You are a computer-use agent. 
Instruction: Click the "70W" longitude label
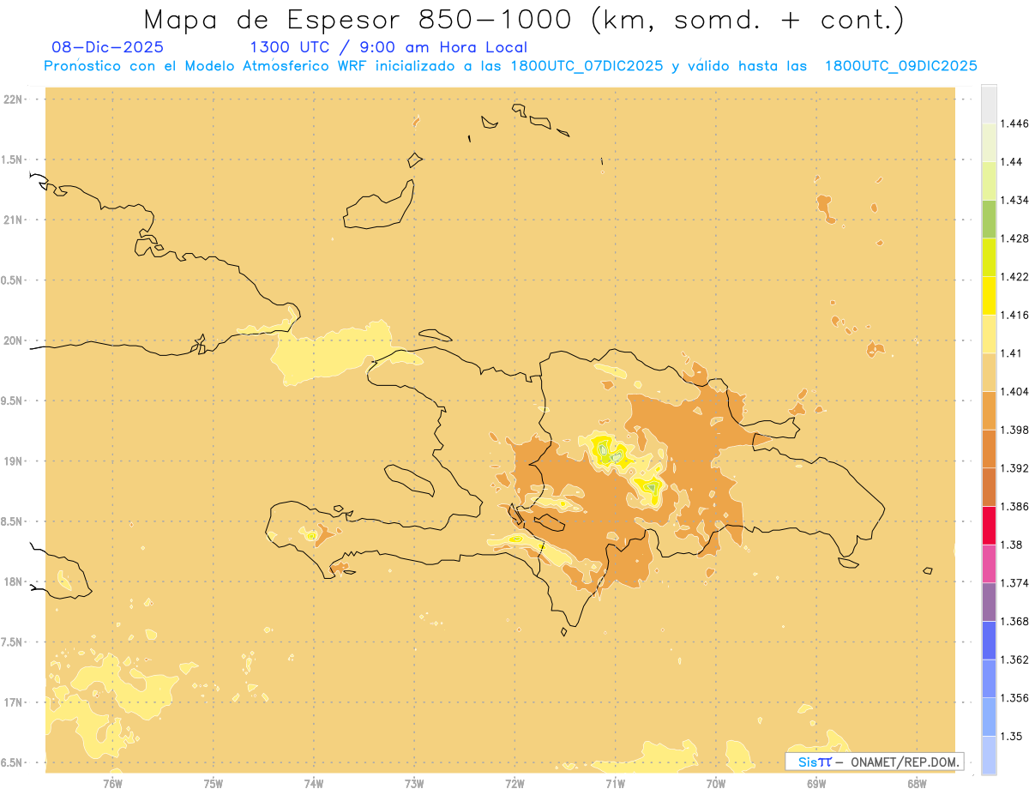click(716, 784)
